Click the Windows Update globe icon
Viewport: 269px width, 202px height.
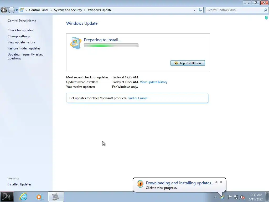tap(76, 43)
